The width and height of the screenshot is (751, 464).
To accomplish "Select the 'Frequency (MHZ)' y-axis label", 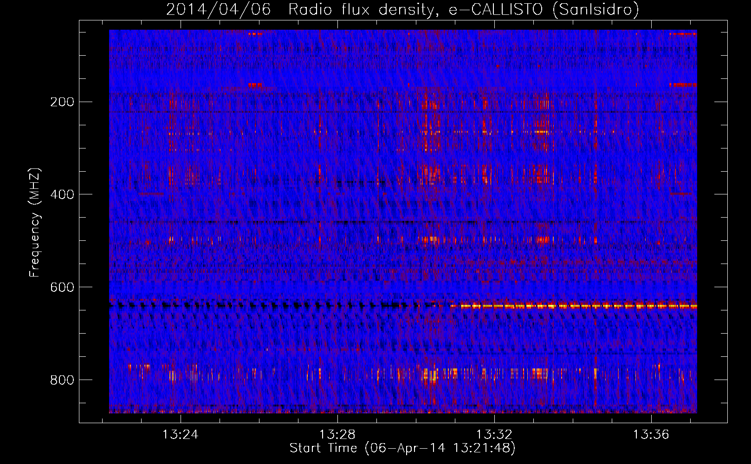I will (x=35, y=222).
